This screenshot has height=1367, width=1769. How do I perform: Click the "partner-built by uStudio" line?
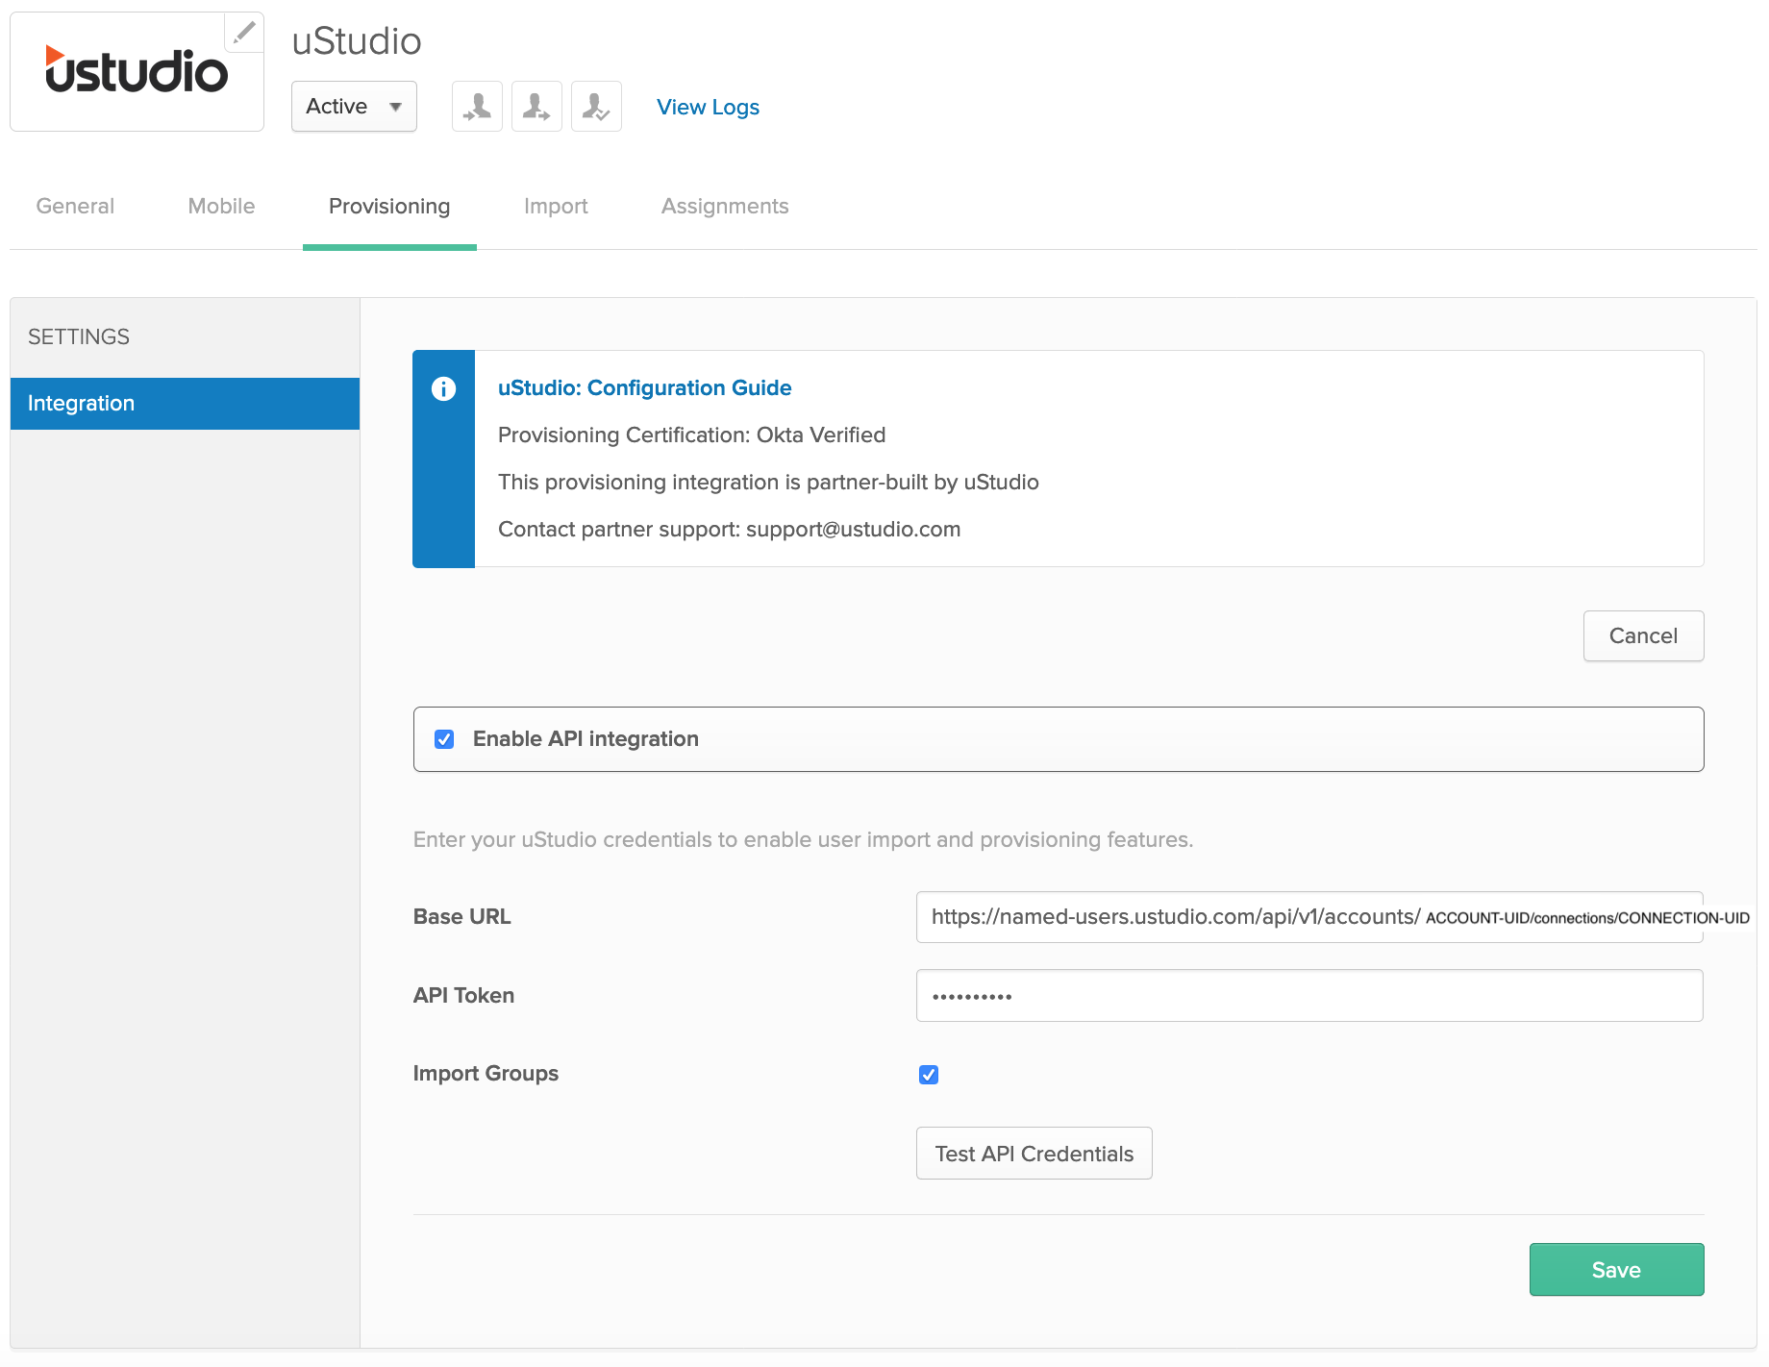768,483
